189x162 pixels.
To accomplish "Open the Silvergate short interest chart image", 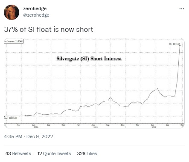I will pyautogui.click(x=94, y=83).
